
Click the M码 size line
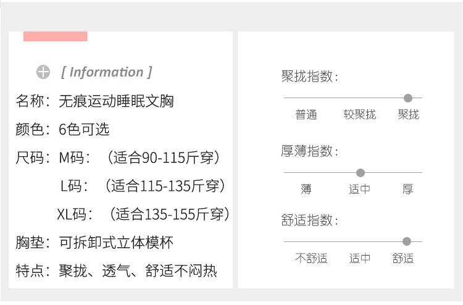140,157
